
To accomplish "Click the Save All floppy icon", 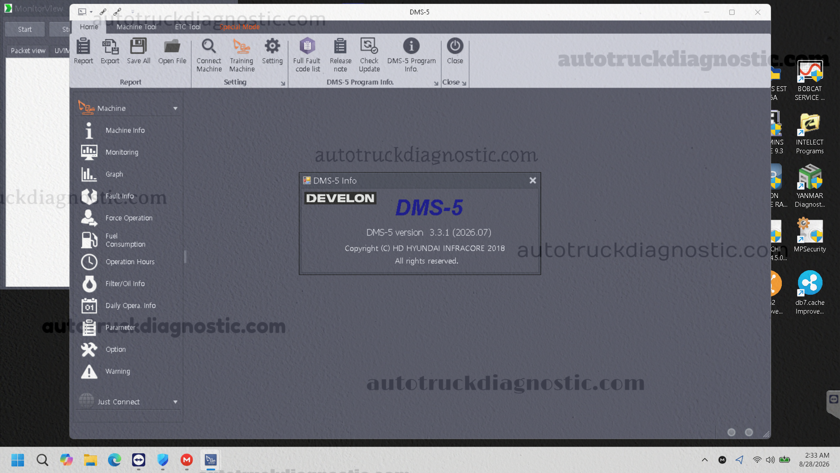I will coord(138,52).
